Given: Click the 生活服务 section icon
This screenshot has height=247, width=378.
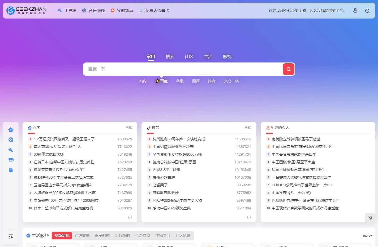Looking at the screenshot, I should [x=28, y=235].
